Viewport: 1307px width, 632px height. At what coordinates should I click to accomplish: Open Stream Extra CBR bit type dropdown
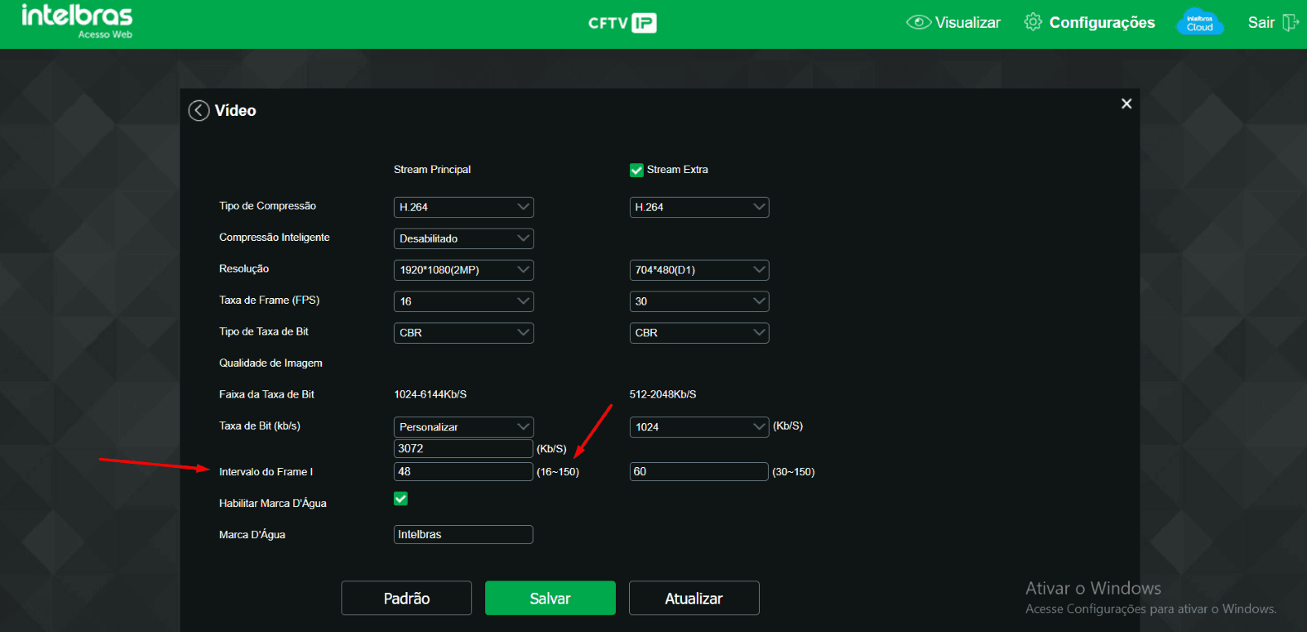point(699,333)
